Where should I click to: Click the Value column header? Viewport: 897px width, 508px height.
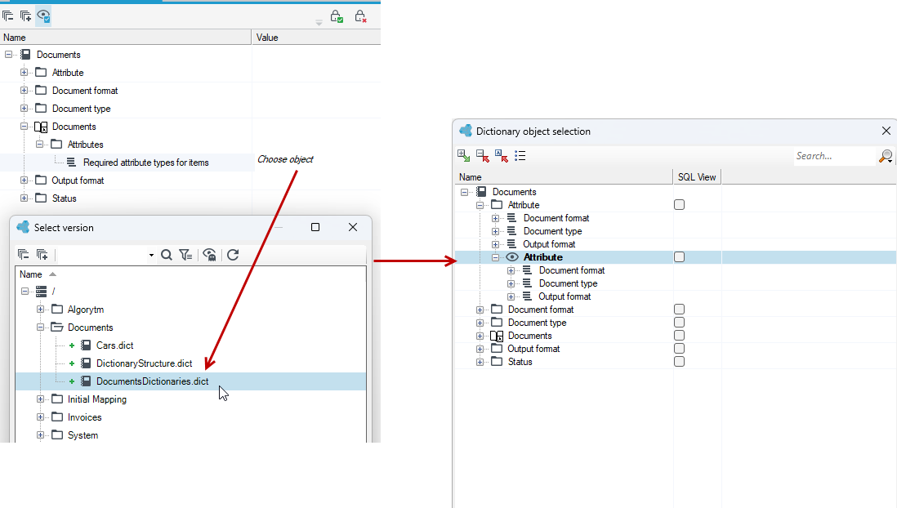coord(316,38)
